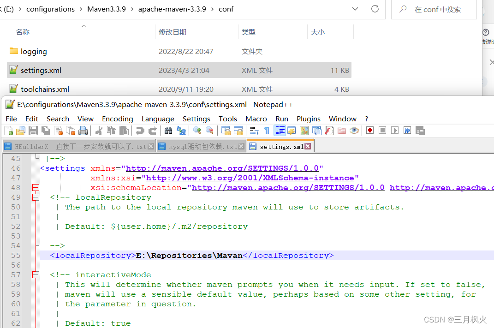Open the Plugins menu
This screenshot has width=494, height=328.
tap(309, 119)
